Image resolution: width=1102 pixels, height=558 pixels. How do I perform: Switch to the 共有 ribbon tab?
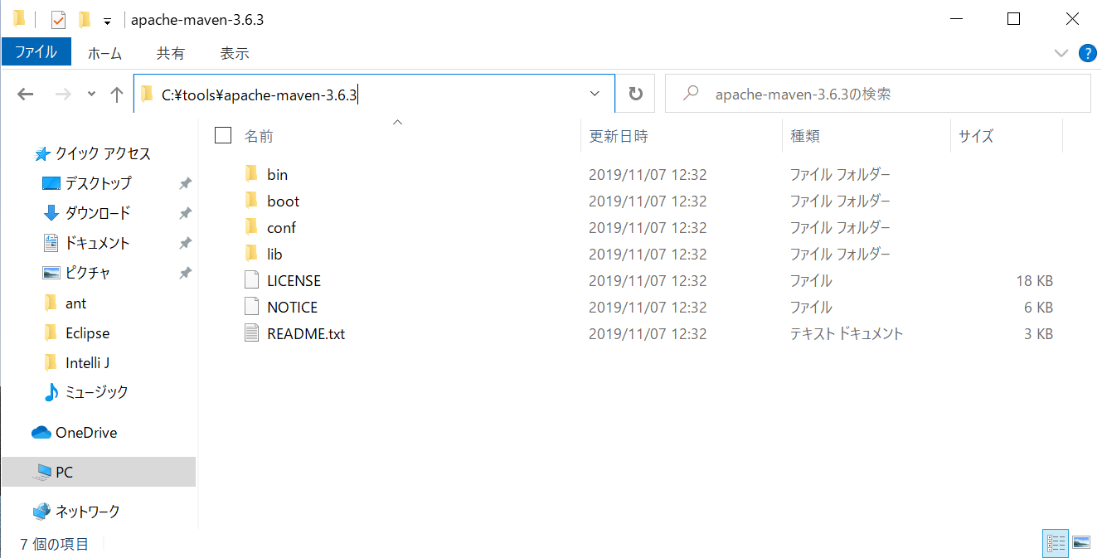click(x=171, y=53)
